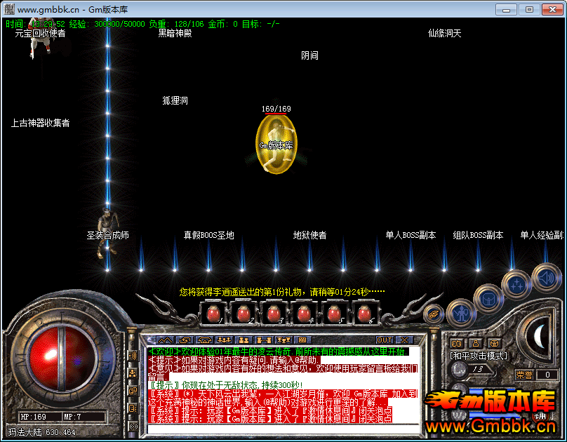The image size is (567, 442).
Task: Click the linked-people relationship icon in chat toolbar
Action: (x=264, y=340)
